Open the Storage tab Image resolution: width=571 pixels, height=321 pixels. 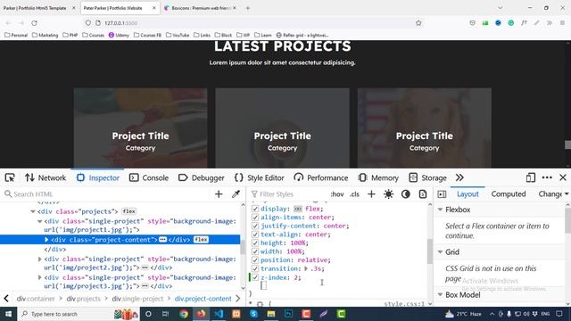tap(427, 177)
